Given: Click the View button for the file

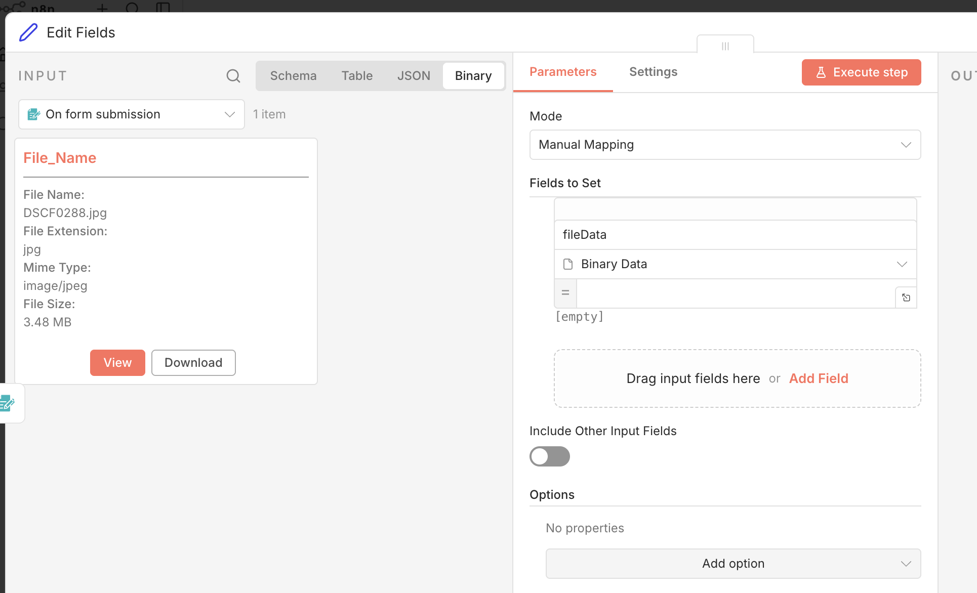Looking at the screenshot, I should [x=117, y=363].
